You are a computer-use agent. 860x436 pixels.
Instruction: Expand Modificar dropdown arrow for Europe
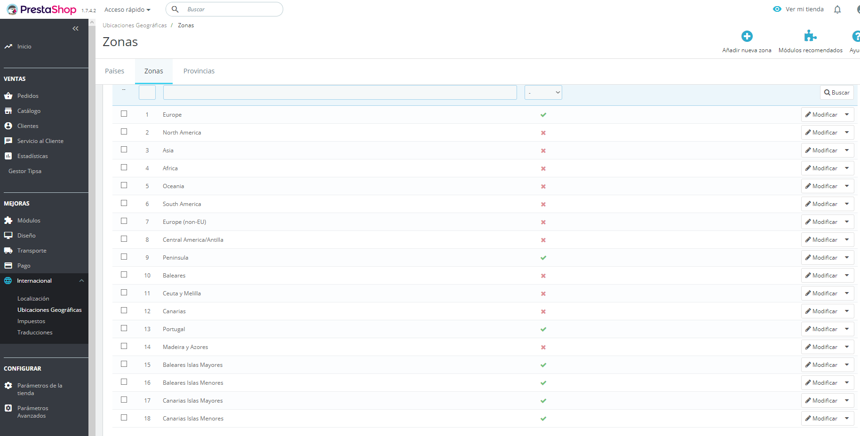click(847, 115)
